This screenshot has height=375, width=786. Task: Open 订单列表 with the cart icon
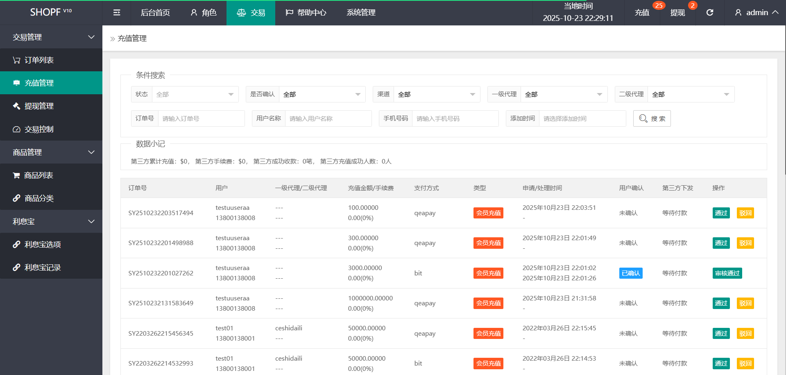pos(39,60)
